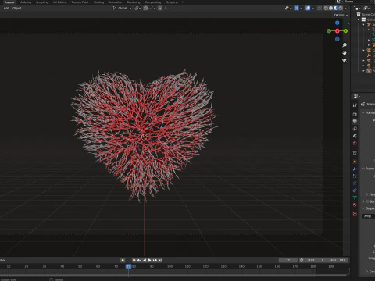Image resolution: width=375 pixels, height=281 pixels.
Task: Click the red center X axis gizmo
Action: point(337,31)
